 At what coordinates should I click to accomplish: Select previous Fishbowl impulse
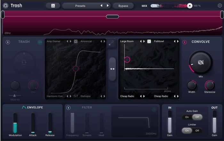click(x=175, y=41)
